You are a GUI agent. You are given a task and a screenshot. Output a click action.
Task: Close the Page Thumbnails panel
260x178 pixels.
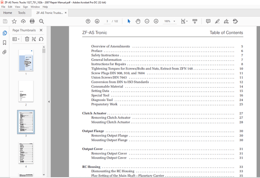(41, 30)
